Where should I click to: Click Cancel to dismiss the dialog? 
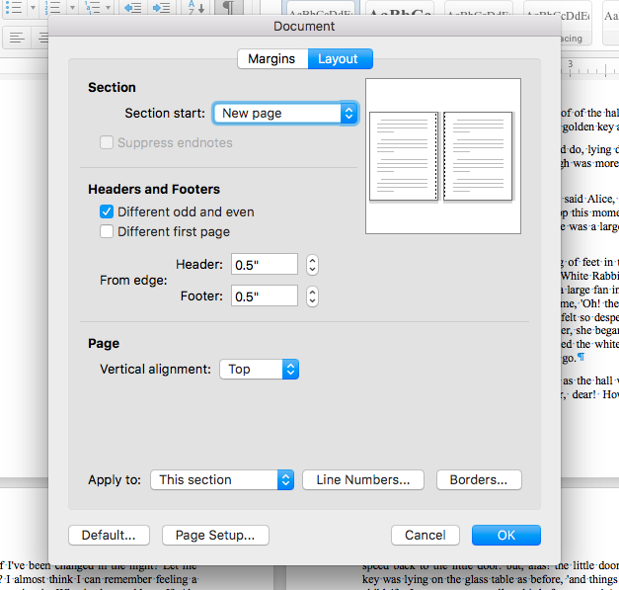tap(426, 535)
